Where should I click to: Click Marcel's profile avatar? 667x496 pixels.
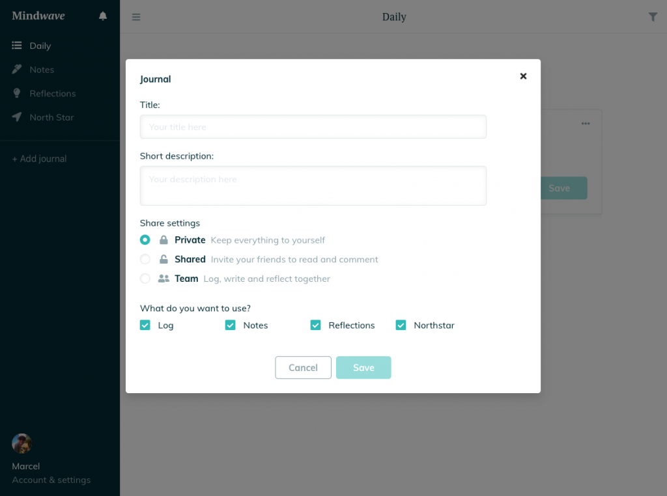[x=21, y=443]
